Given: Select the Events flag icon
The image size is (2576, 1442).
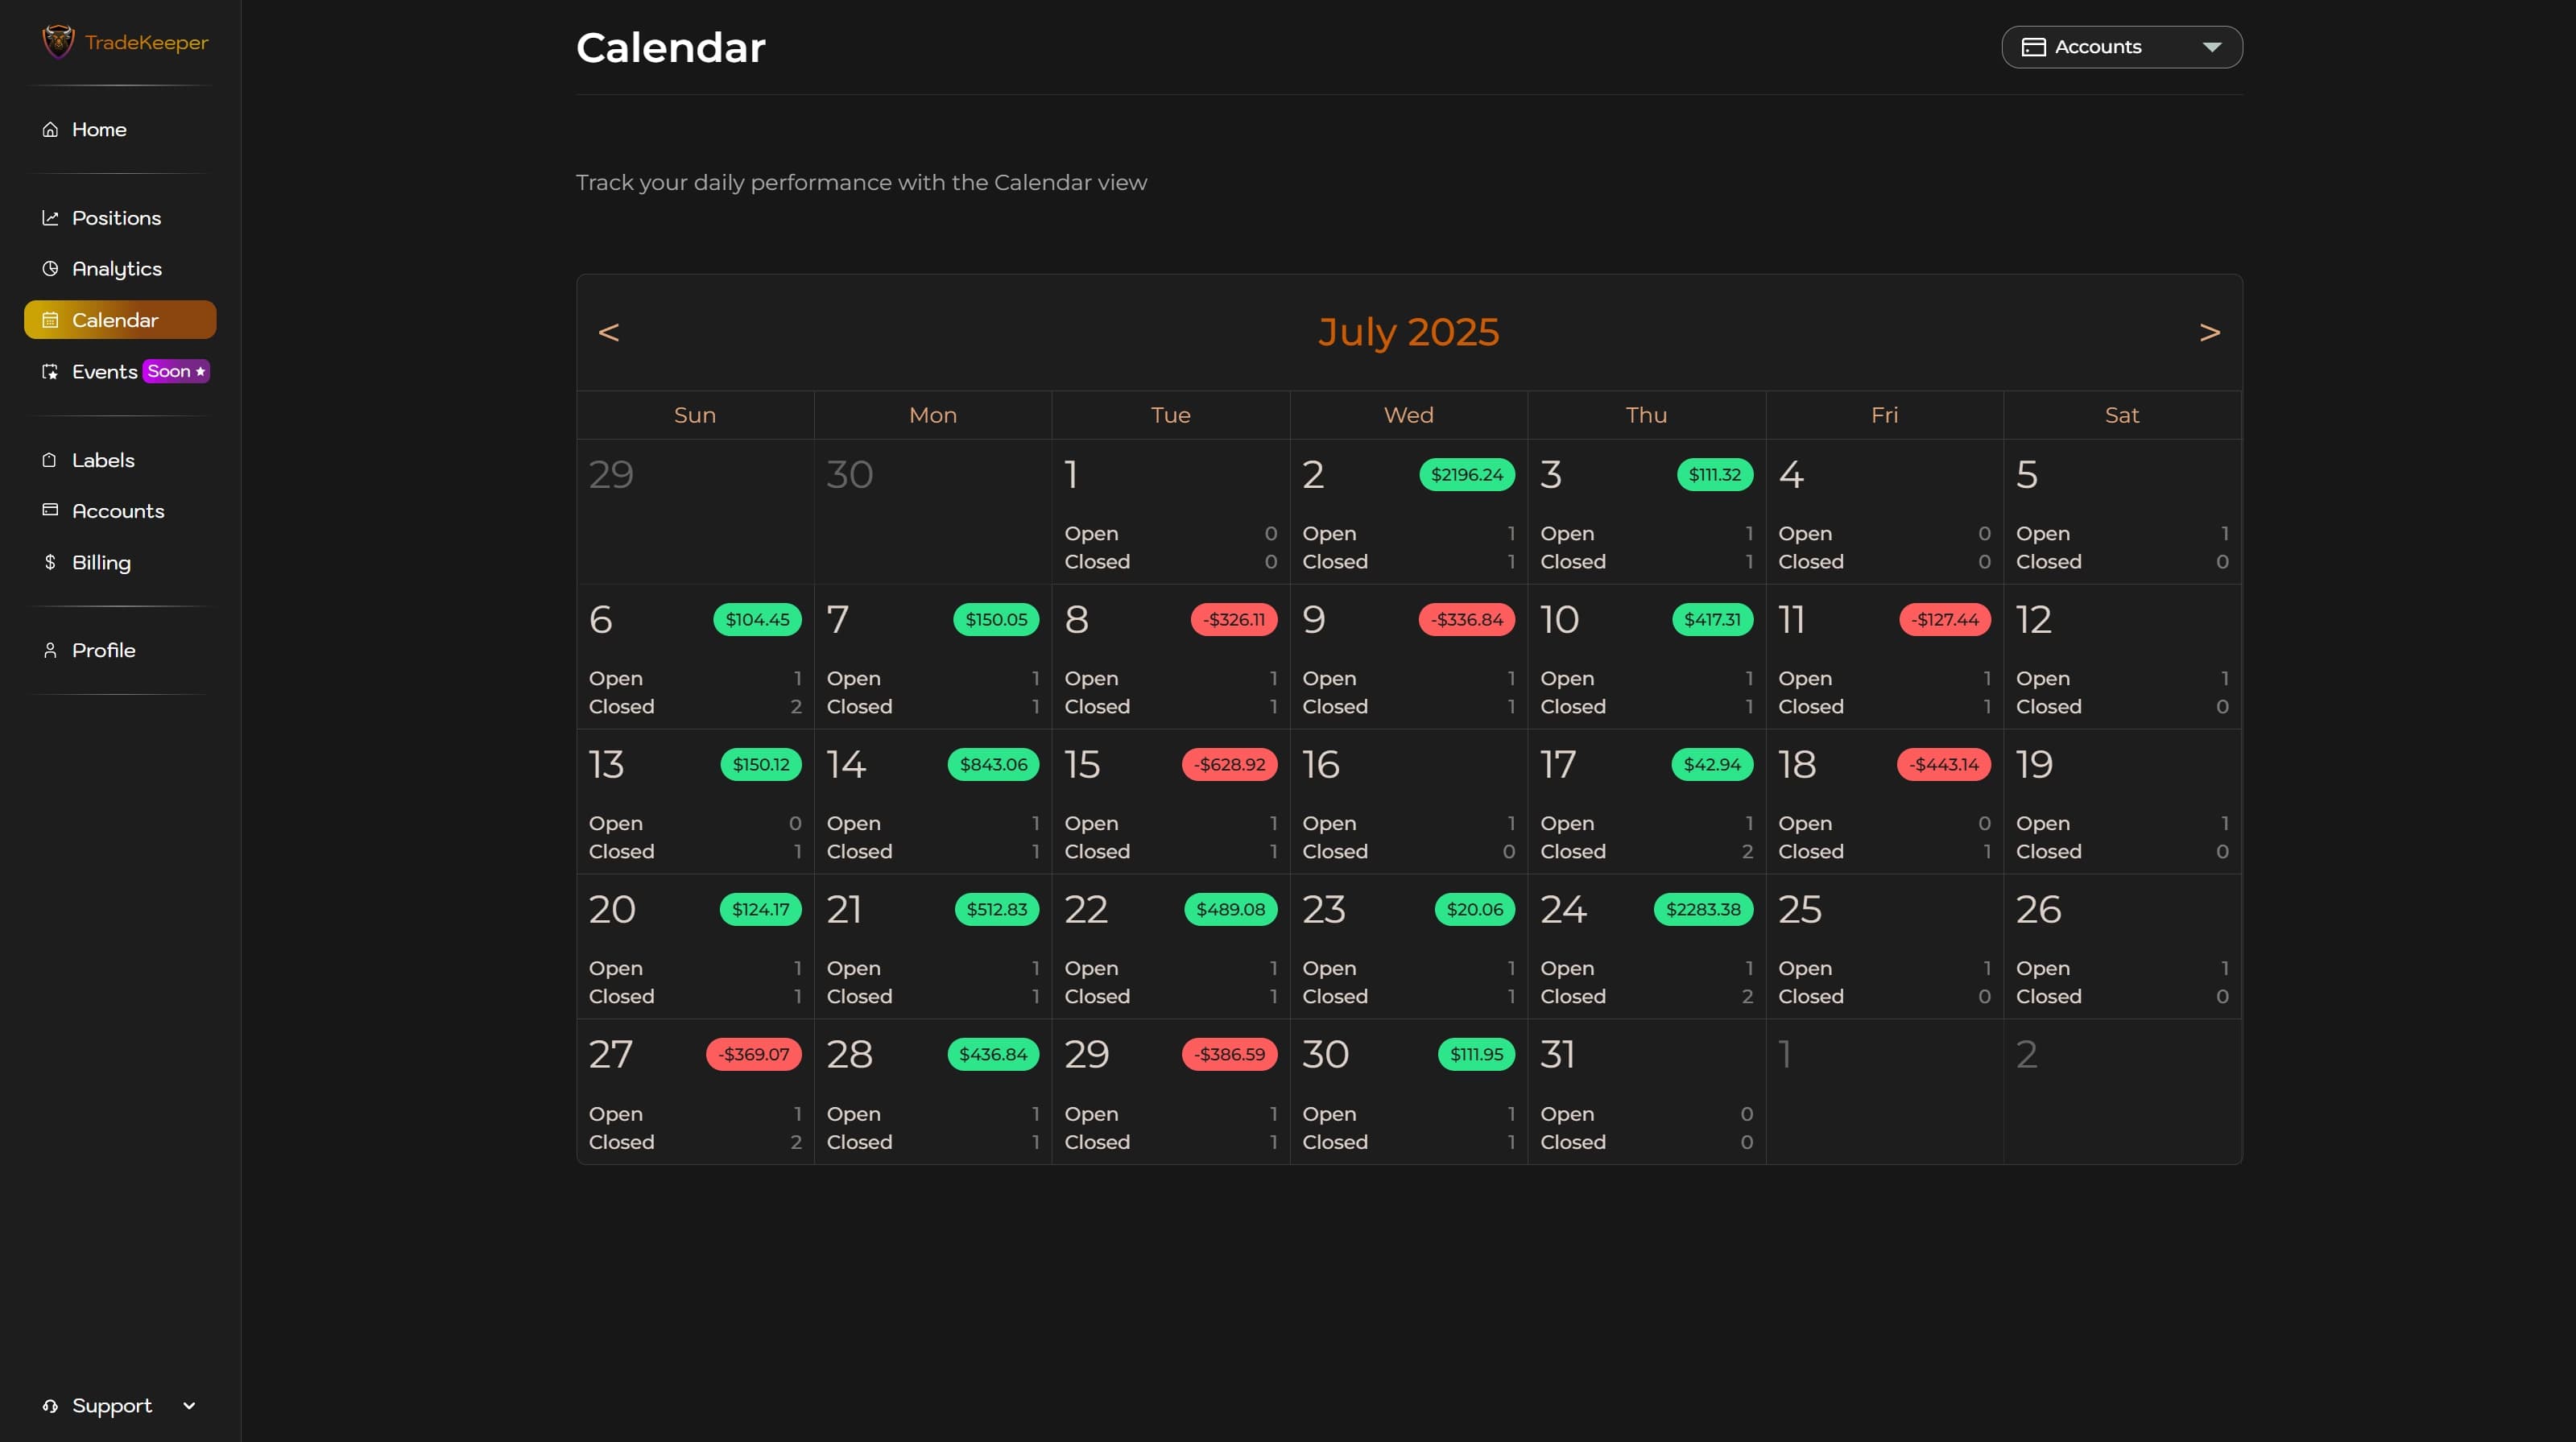Looking at the screenshot, I should (x=51, y=371).
